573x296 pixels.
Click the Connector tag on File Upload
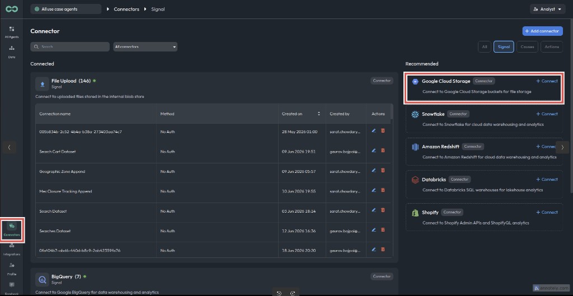click(382, 81)
